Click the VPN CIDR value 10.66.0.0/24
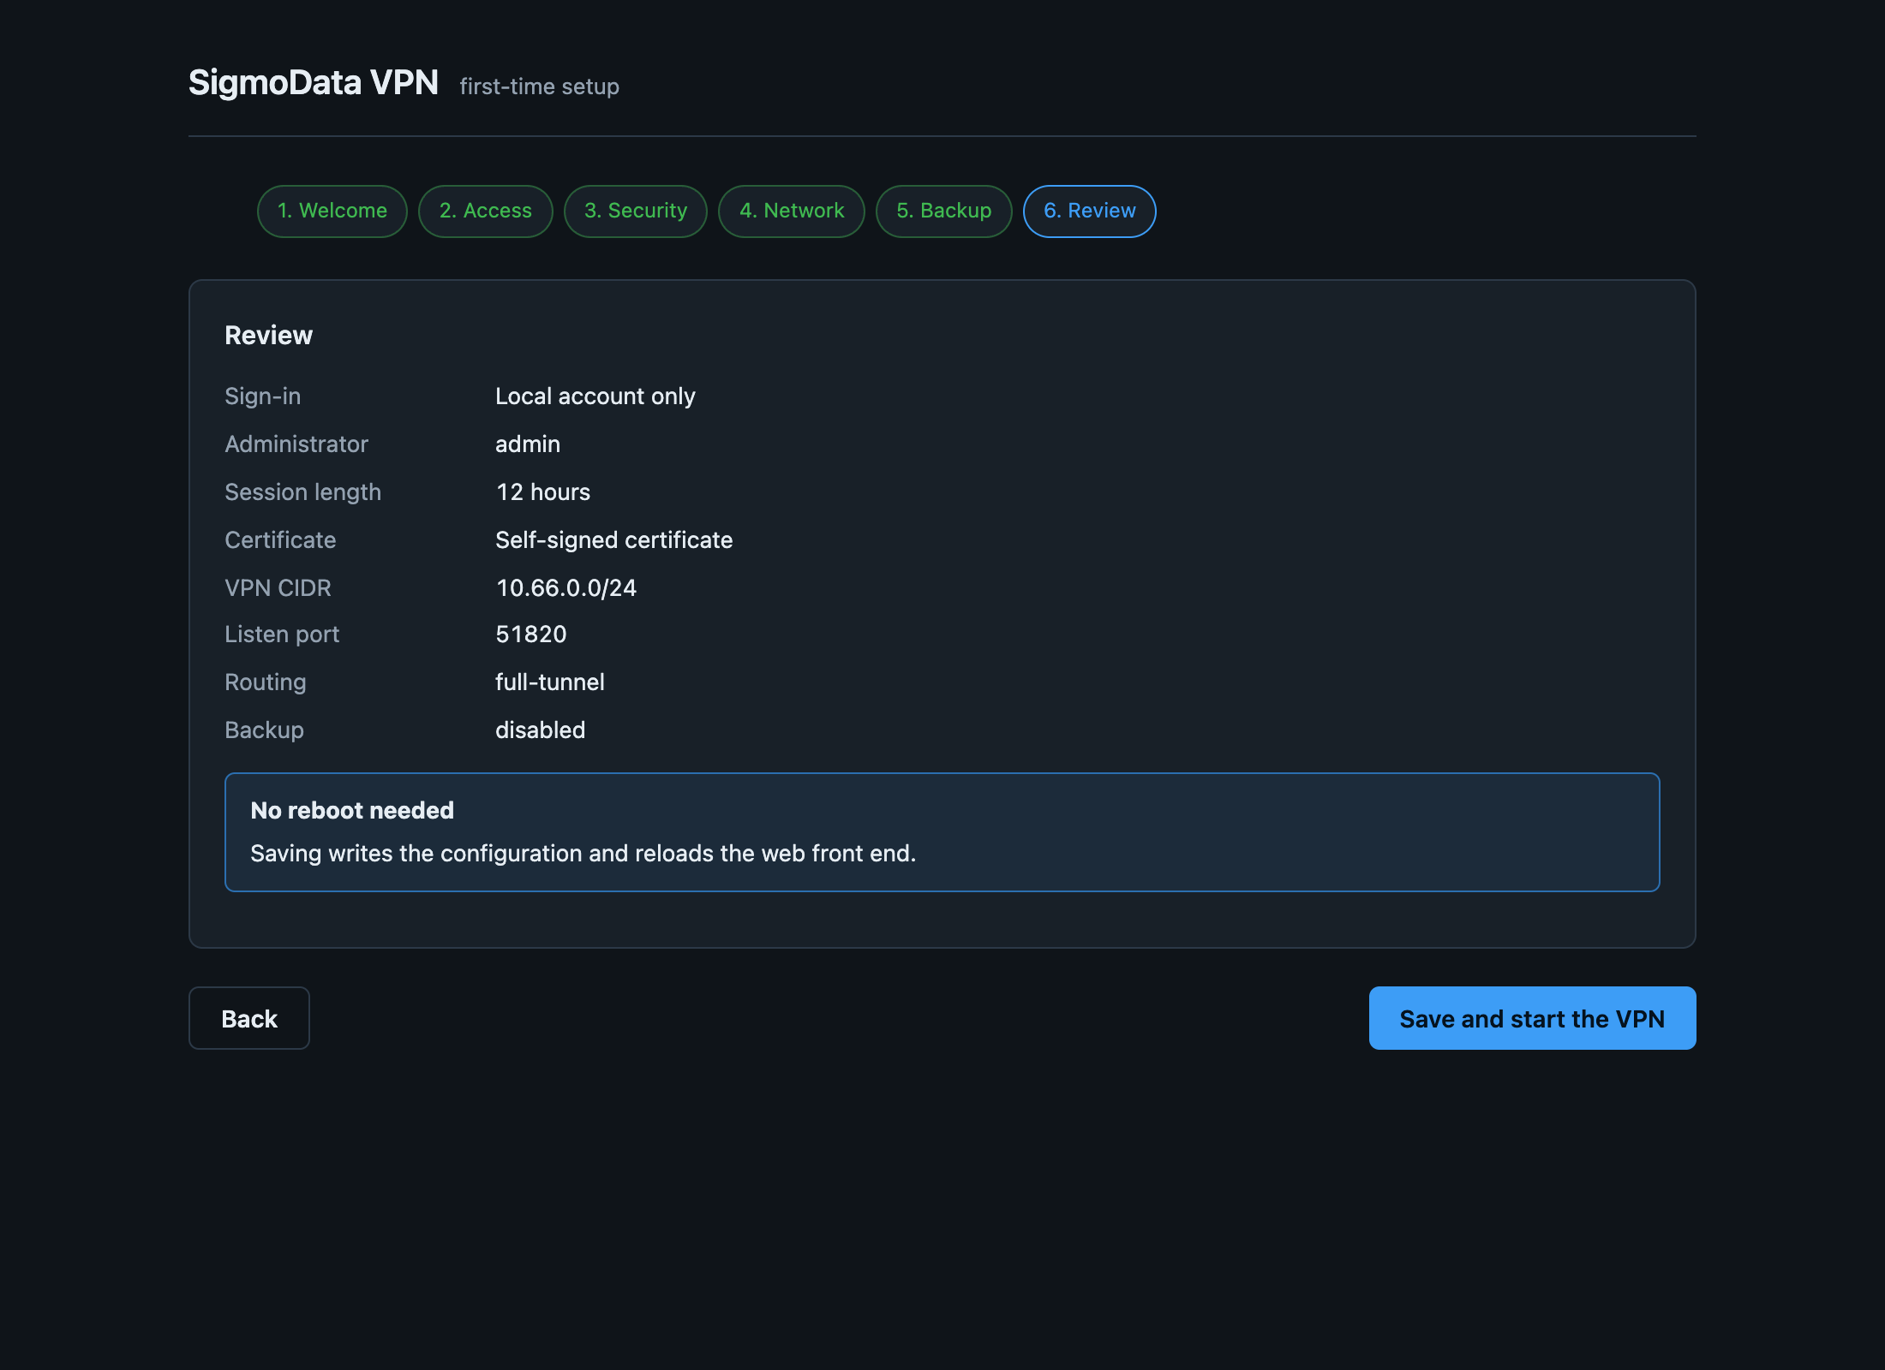1885x1370 pixels. (x=566, y=588)
